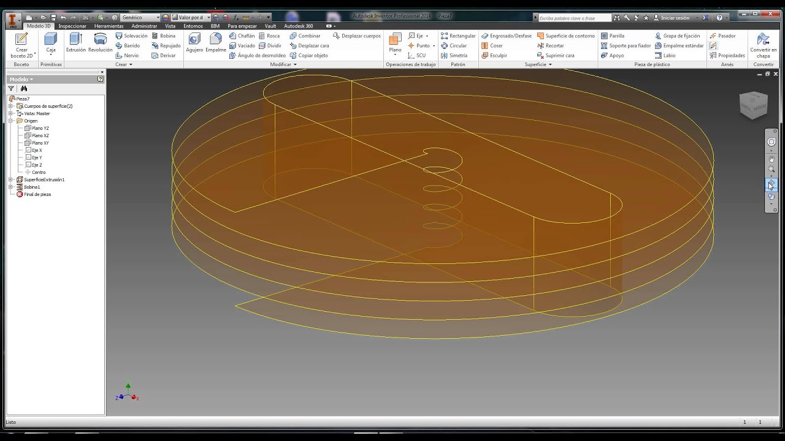The image size is (785, 441).
Task: Create a work Plano
Action: click(x=395, y=43)
